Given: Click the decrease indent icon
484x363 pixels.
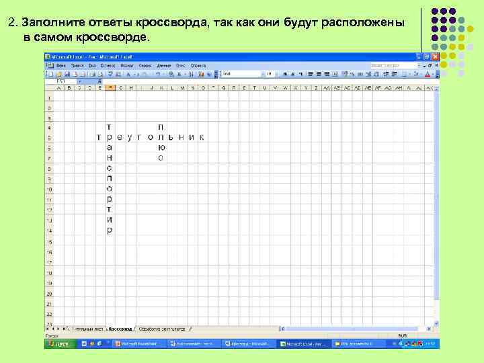Looking at the screenshot, I should pyautogui.click(x=386, y=74).
